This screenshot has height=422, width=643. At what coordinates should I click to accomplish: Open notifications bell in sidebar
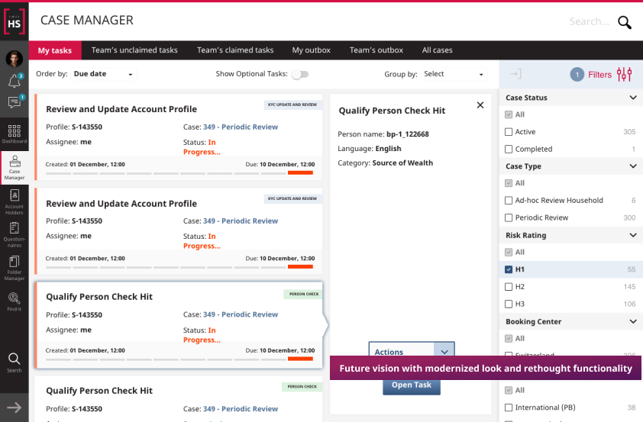pos(14,81)
